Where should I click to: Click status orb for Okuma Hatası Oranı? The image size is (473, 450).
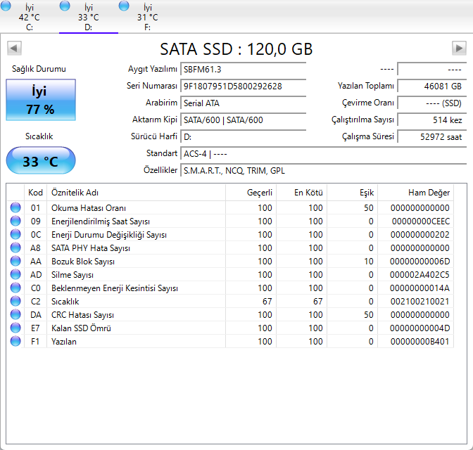click(x=15, y=208)
